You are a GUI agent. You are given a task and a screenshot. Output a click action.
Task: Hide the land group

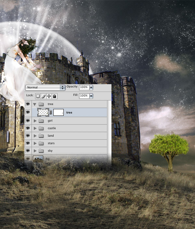(x=28, y=135)
